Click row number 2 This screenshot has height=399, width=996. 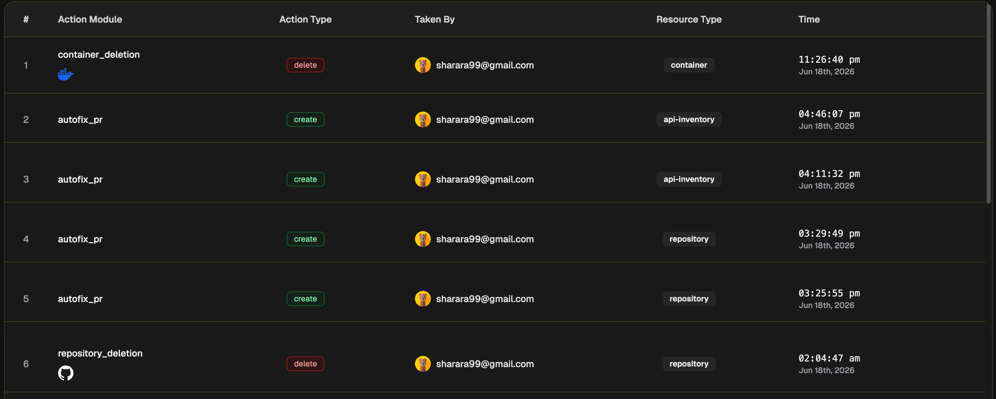pos(26,120)
